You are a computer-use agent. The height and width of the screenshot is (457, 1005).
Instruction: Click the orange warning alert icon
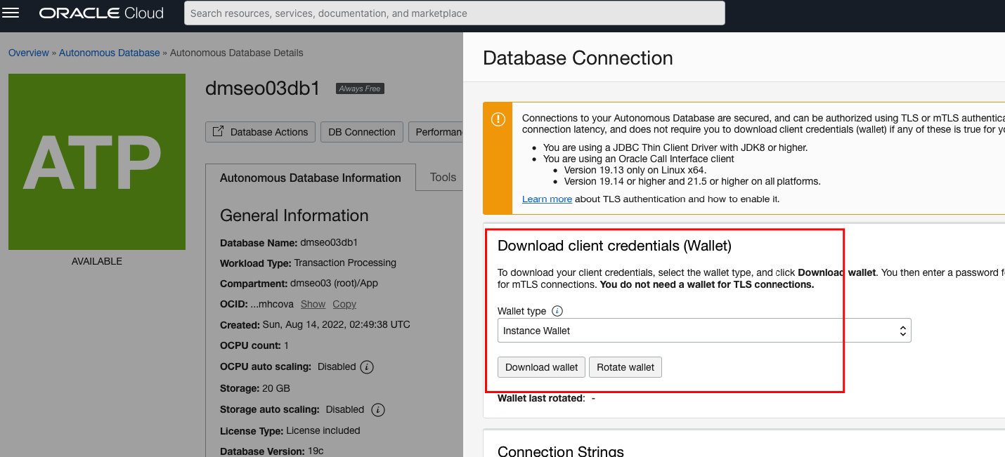pos(498,119)
